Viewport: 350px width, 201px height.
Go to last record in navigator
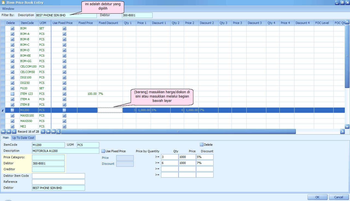[53, 132]
